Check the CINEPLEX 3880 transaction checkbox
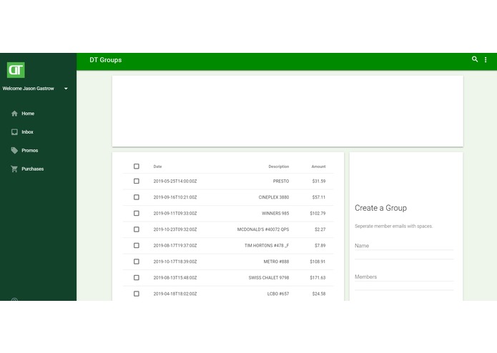Viewport: 497px width, 353px height. [137, 197]
